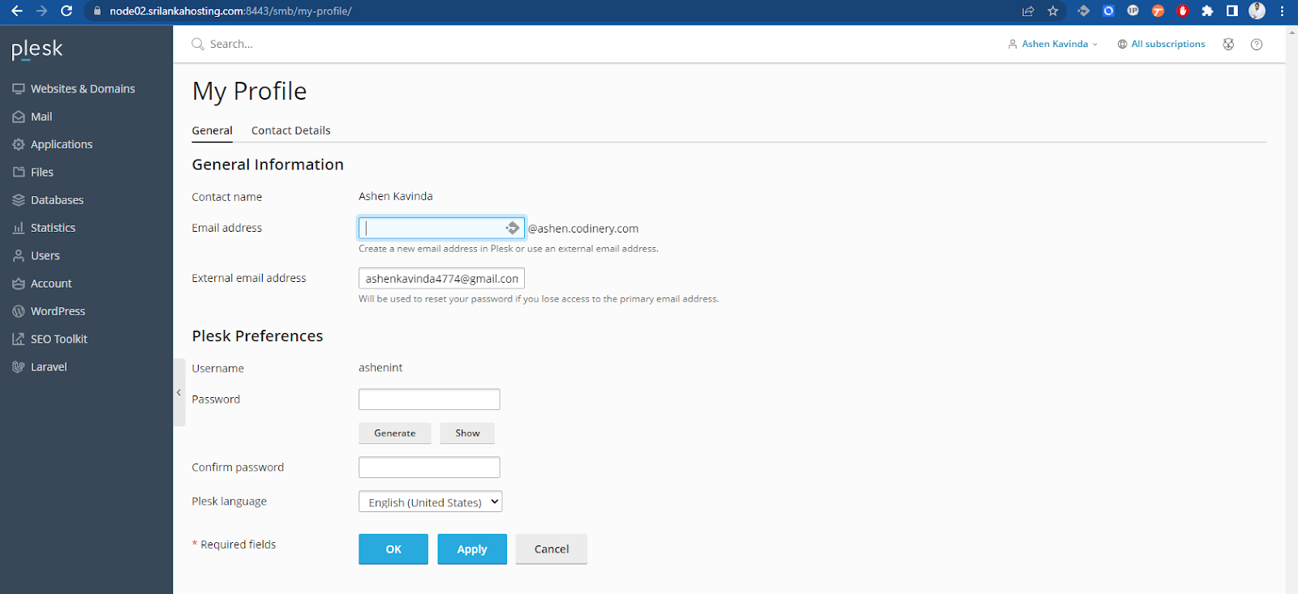
Task: Open the Laravel section
Action: coord(49,367)
